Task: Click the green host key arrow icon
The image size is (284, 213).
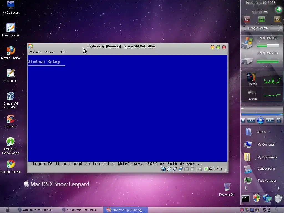Action: [206, 169]
